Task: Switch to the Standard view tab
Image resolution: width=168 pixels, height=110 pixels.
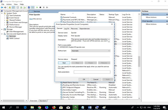Action: [x=43, y=101]
